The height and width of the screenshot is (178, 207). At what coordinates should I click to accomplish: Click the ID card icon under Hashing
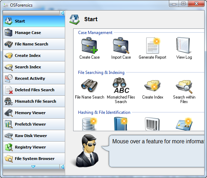pyautogui.click(x=184, y=124)
